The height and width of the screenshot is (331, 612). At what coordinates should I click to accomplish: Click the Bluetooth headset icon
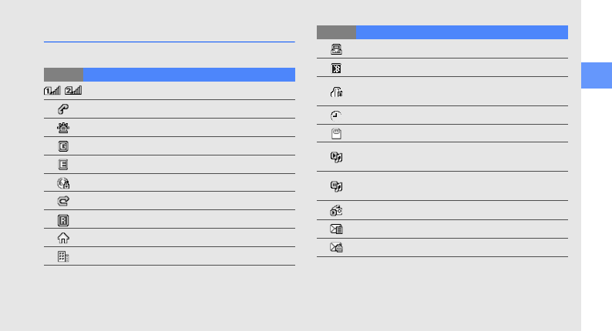[336, 92]
